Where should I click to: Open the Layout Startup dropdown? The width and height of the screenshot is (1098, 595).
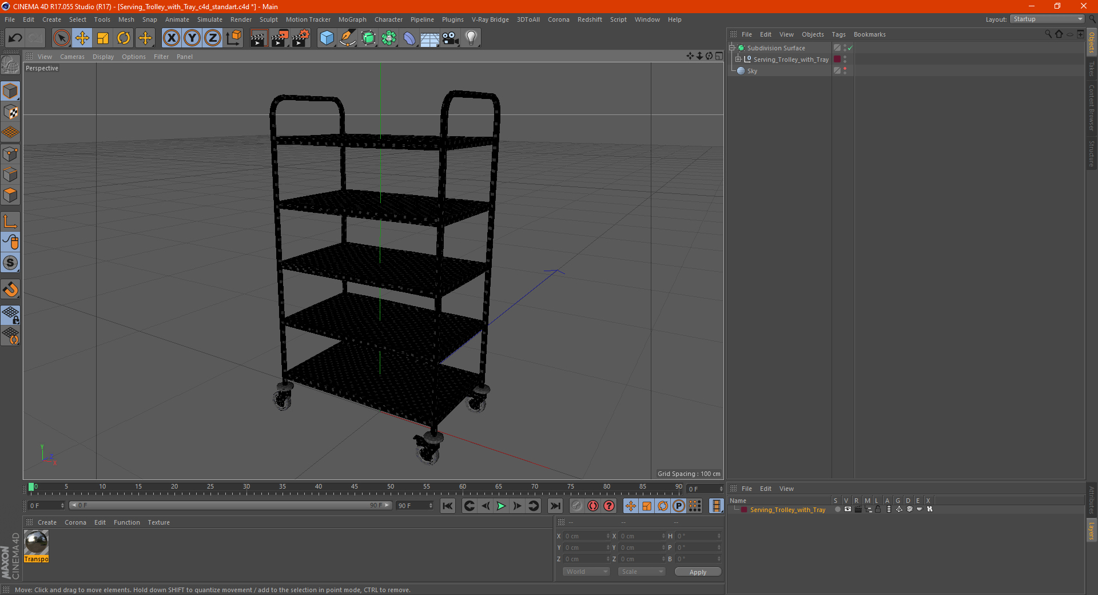[1047, 19]
